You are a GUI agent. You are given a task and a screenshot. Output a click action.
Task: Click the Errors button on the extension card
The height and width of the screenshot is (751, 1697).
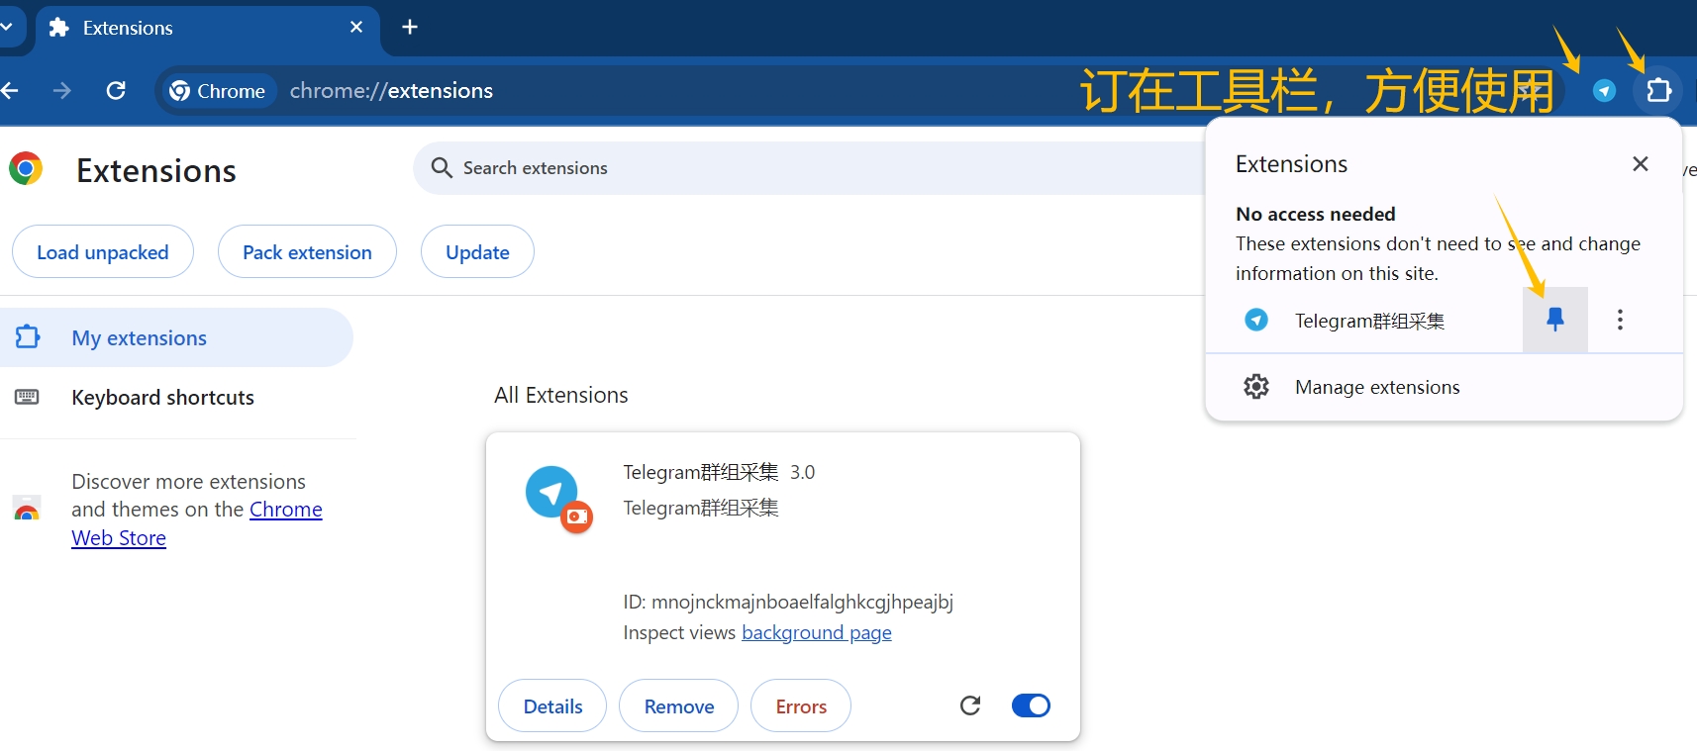tap(801, 706)
